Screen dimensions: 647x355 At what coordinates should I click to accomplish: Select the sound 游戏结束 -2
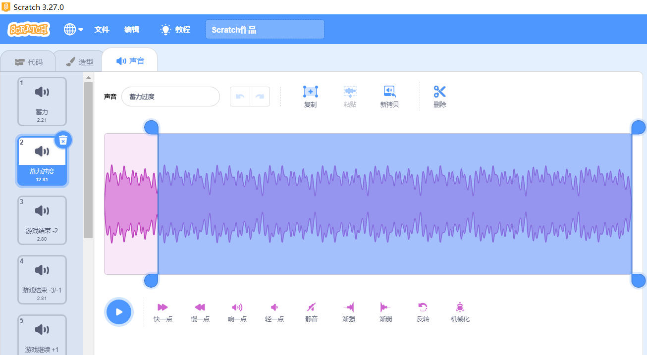coord(42,220)
